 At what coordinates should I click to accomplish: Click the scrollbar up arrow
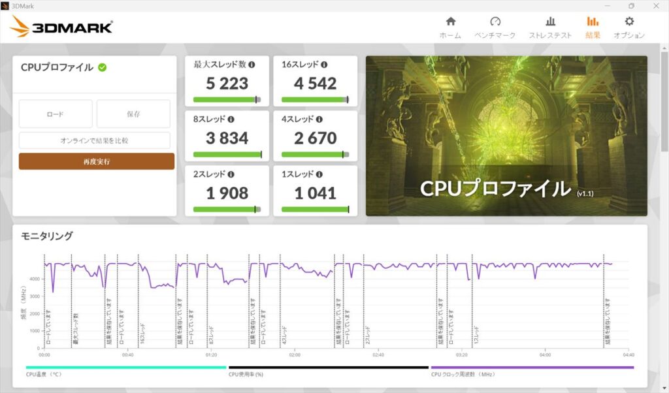click(x=664, y=48)
